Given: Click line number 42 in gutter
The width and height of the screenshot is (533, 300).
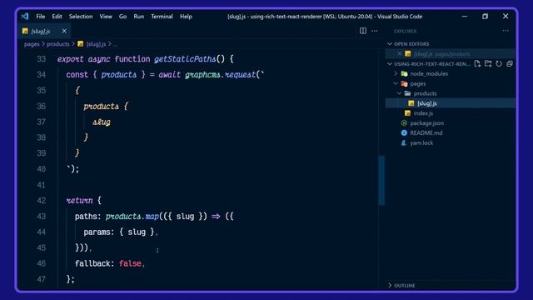Looking at the screenshot, I should [x=41, y=201].
